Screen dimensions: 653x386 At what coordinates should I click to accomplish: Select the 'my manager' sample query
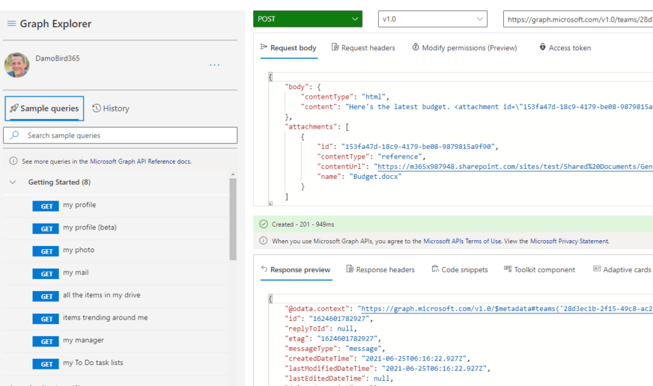click(x=116, y=341)
